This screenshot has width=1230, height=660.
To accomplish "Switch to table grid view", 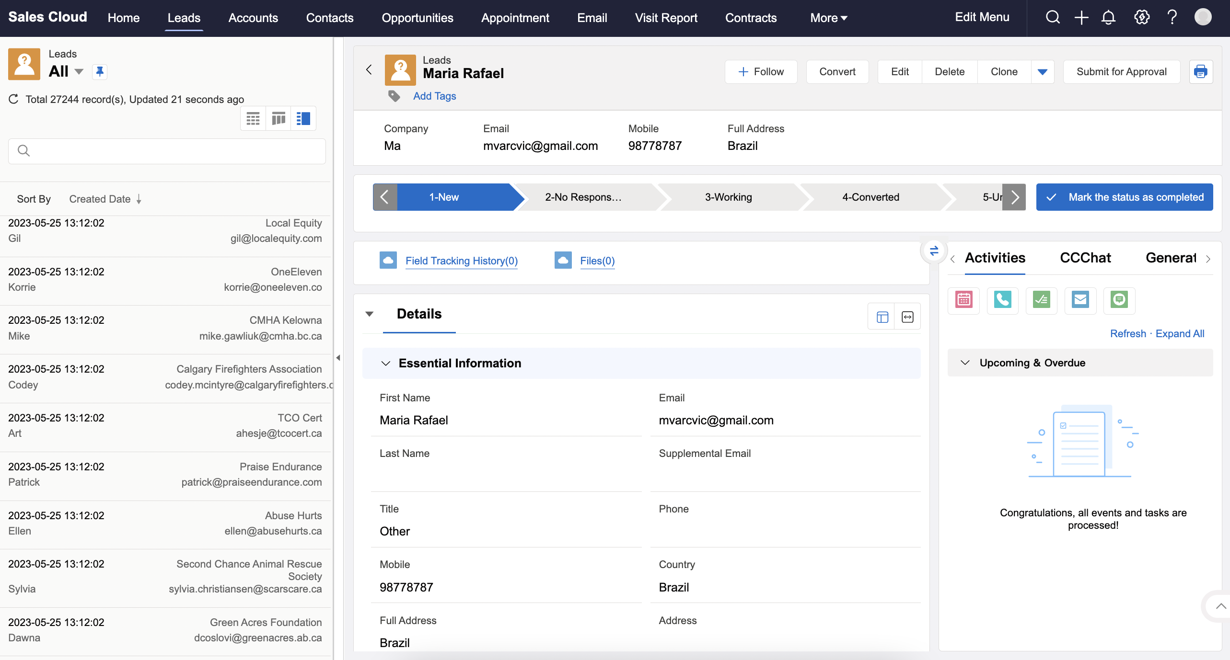I will pyautogui.click(x=253, y=118).
